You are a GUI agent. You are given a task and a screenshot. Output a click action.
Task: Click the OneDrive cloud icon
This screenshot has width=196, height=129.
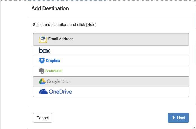click(x=43, y=92)
